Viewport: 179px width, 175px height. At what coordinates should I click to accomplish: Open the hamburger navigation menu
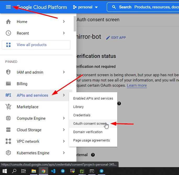[8, 7]
